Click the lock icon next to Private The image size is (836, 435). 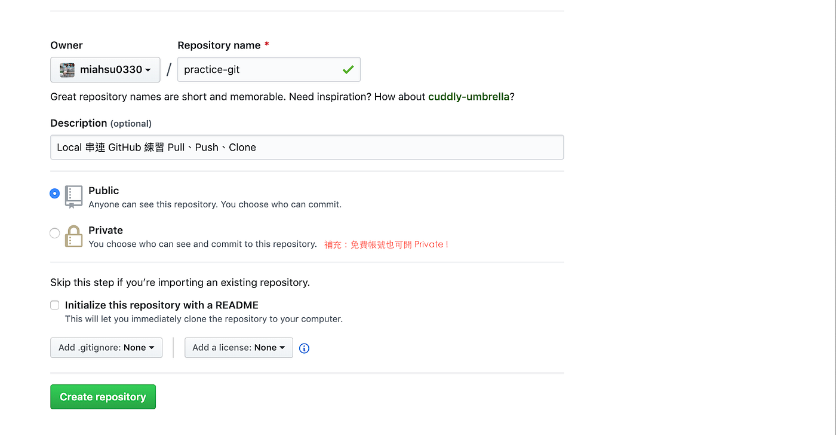click(x=73, y=237)
